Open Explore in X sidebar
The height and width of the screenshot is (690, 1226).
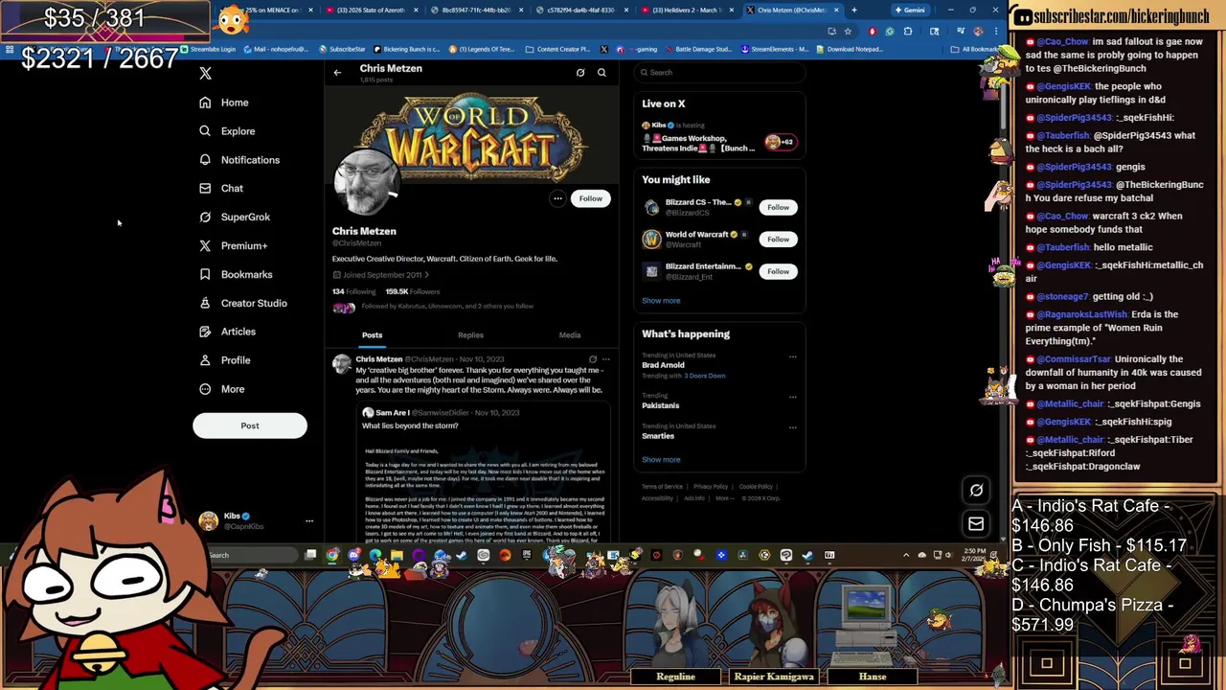tap(227, 131)
